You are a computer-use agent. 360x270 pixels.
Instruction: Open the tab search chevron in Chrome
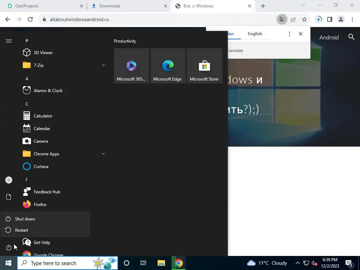point(303,5)
